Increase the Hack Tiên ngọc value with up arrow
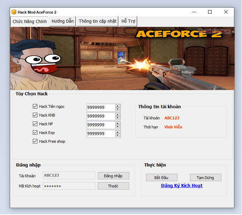 (118, 106)
